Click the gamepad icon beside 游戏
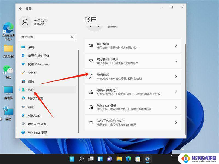 pos(23,107)
